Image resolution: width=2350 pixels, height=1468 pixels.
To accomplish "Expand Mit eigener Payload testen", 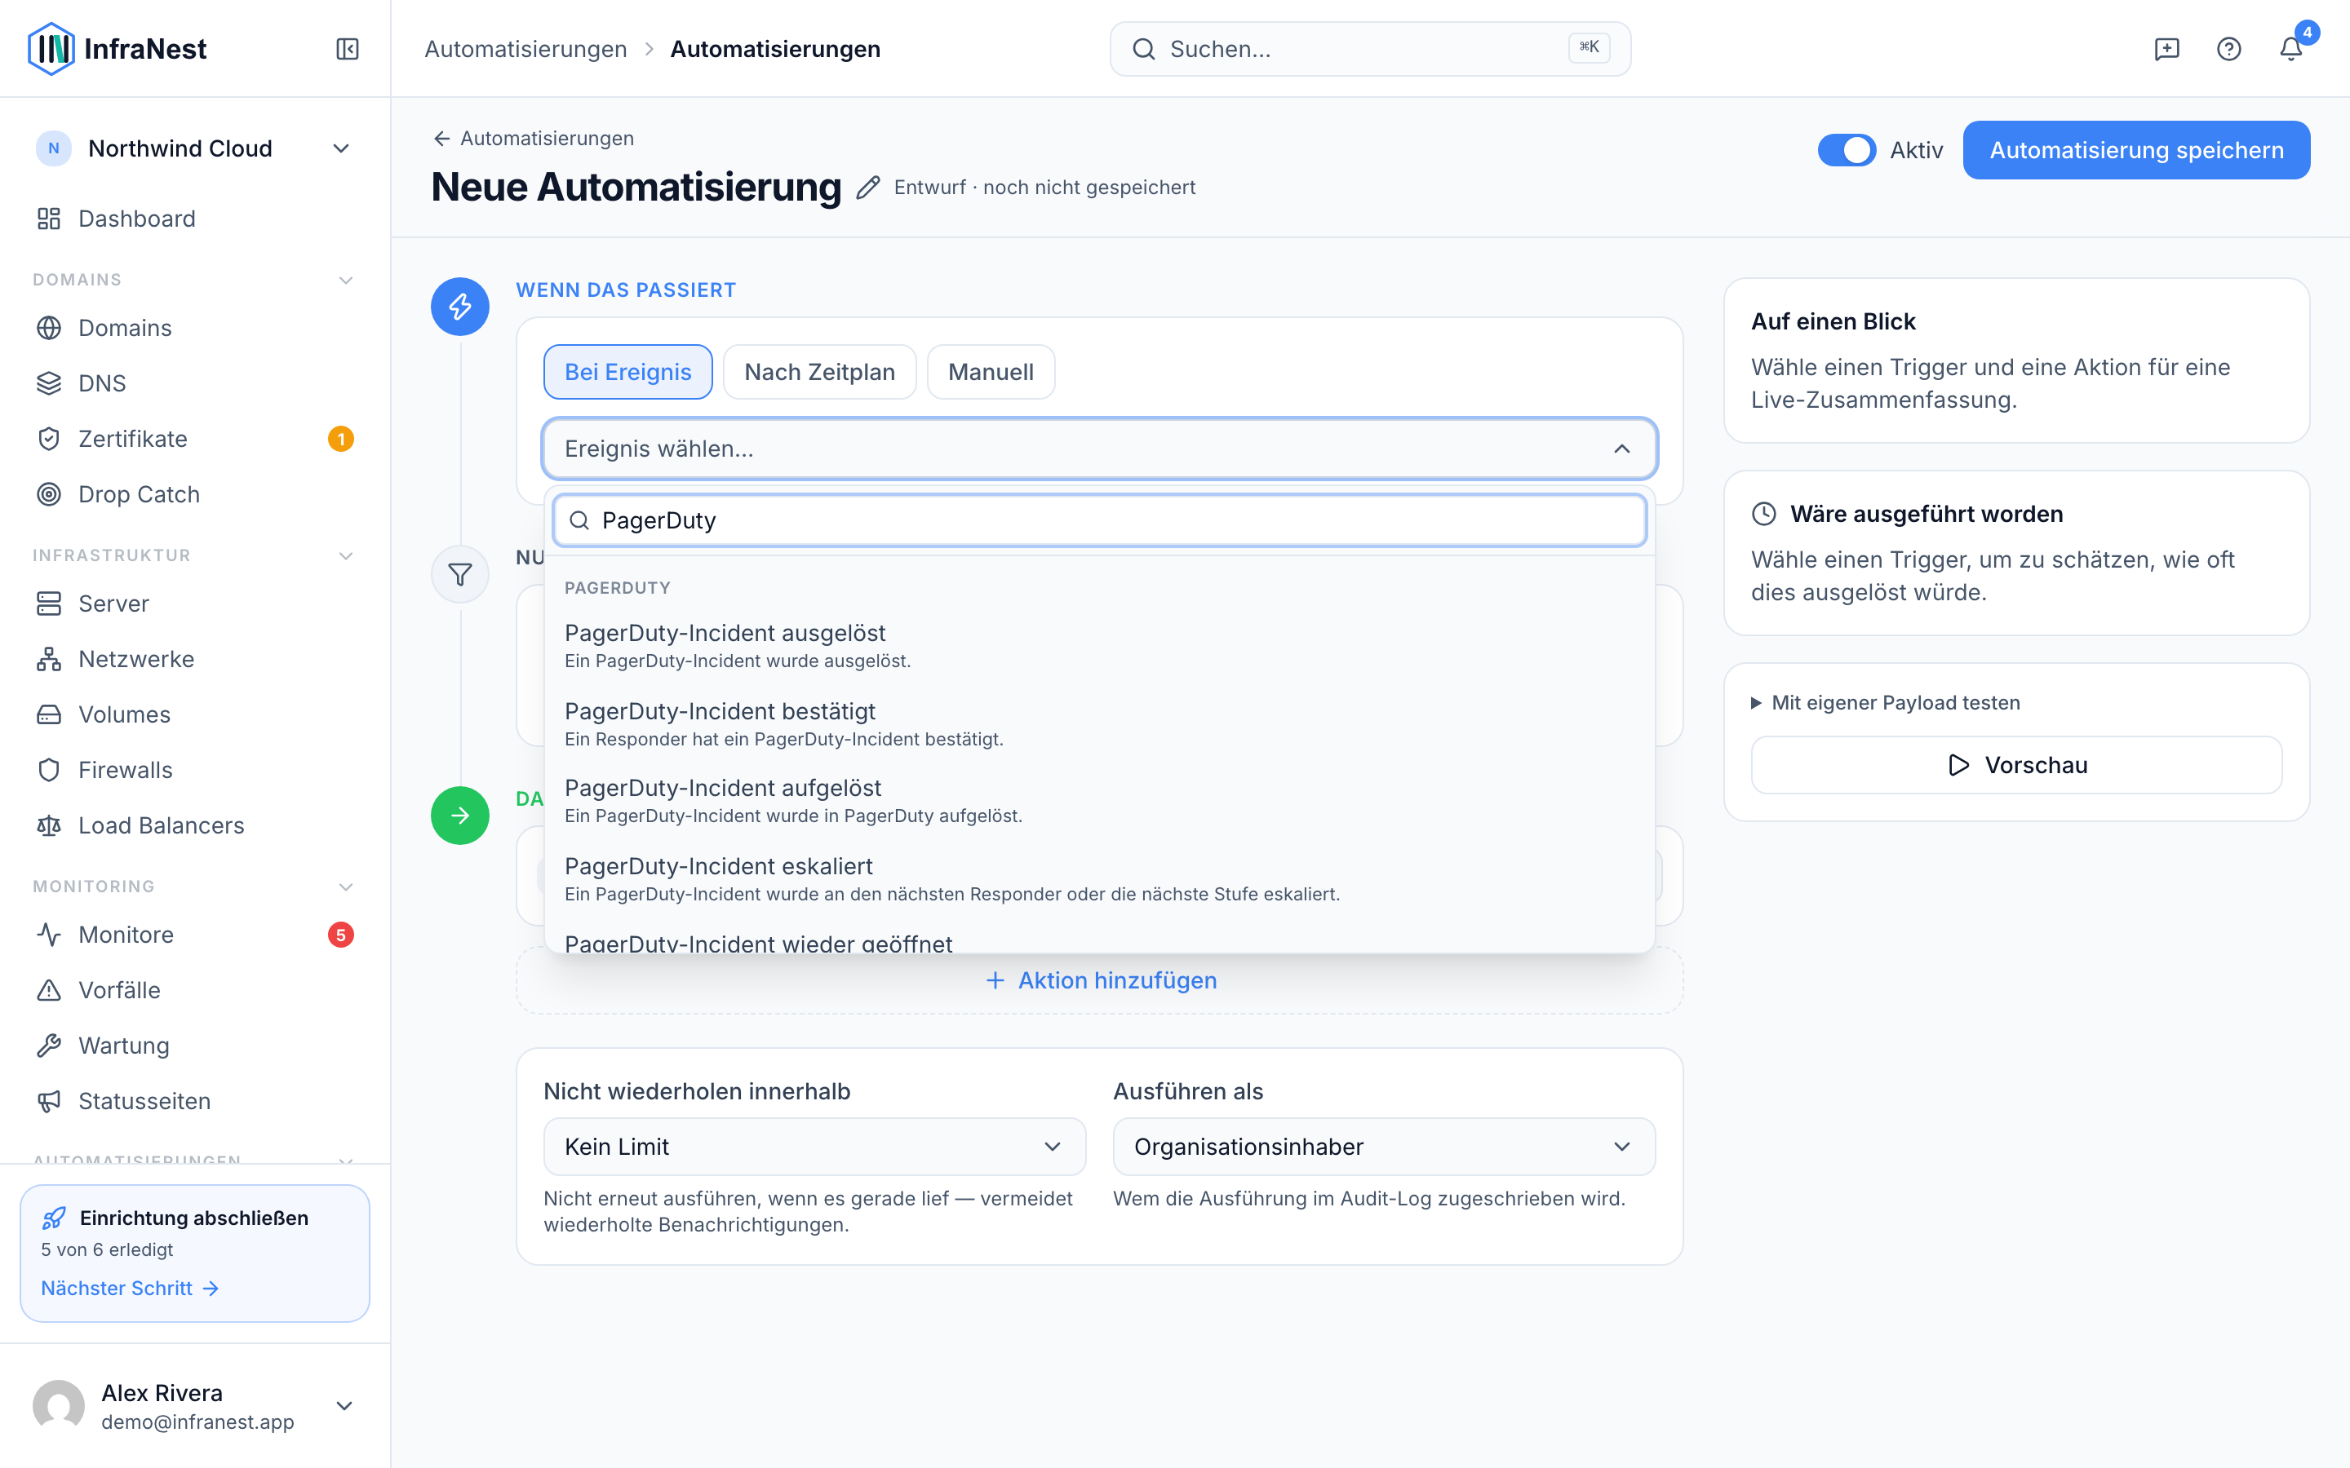I will coord(1885,703).
